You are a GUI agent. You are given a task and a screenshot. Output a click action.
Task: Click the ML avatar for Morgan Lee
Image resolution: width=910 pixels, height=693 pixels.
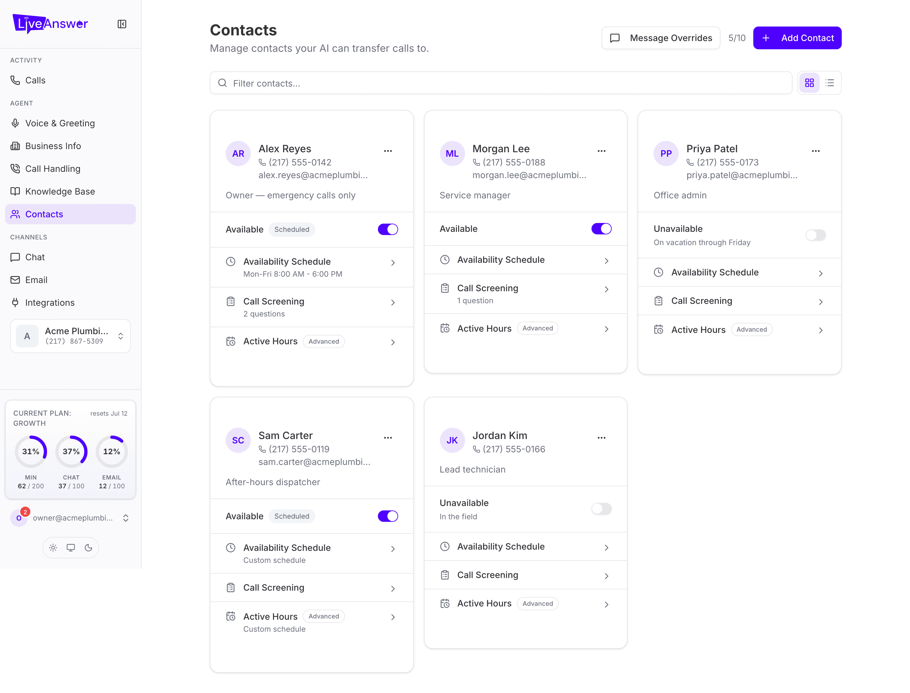[x=452, y=154]
